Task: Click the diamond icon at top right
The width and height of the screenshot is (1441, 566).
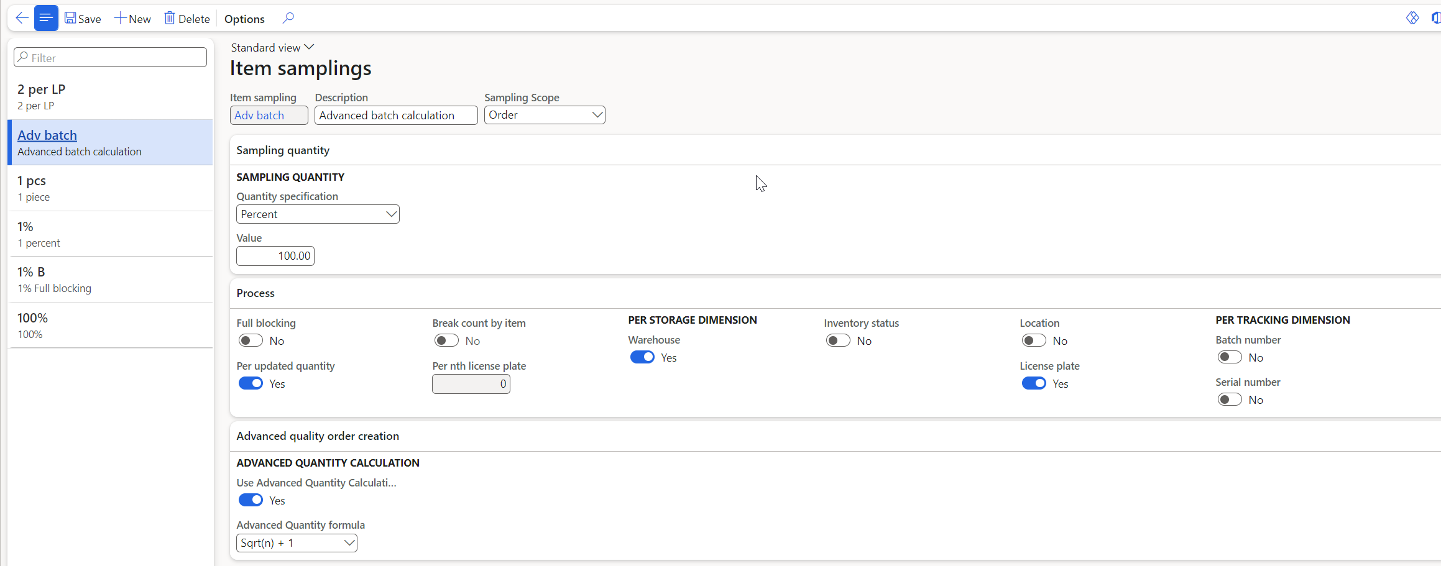Action: [1412, 18]
